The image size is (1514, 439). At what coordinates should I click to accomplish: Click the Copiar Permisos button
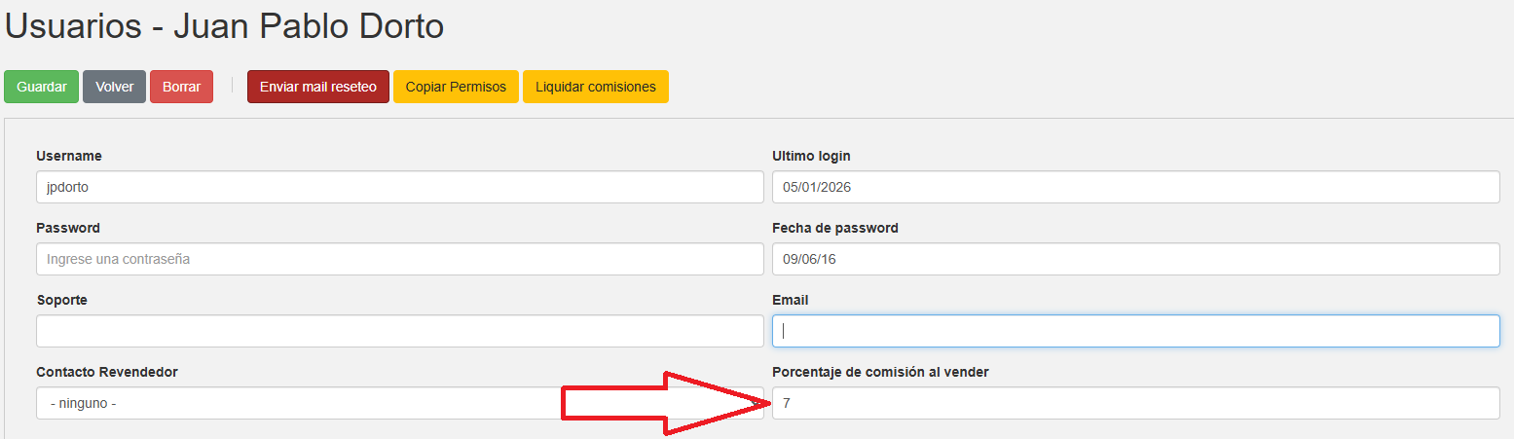(x=456, y=87)
